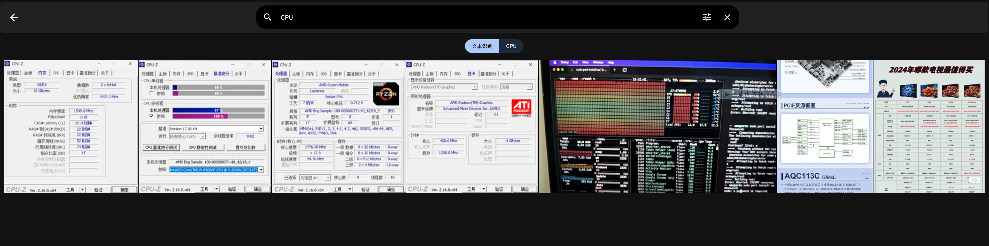Viewport: 989px width, 246px height.
Task: Open the CPU-Z DDR4 memory screenshot
Action: pos(71,126)
